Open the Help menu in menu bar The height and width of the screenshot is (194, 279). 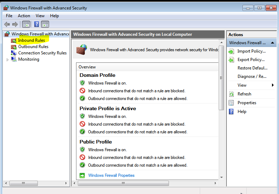[54, 16]
